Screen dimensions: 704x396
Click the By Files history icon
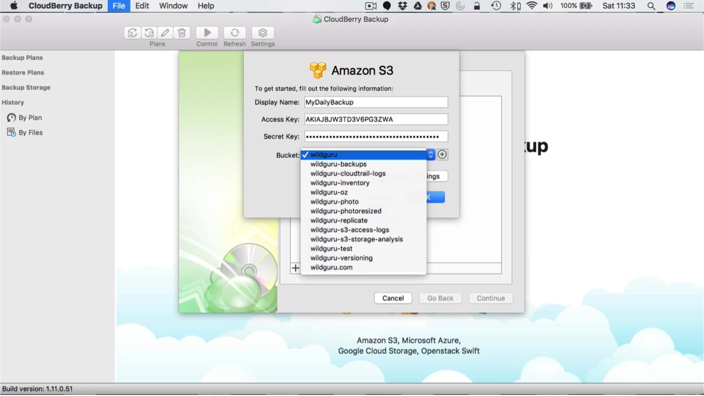11,133
